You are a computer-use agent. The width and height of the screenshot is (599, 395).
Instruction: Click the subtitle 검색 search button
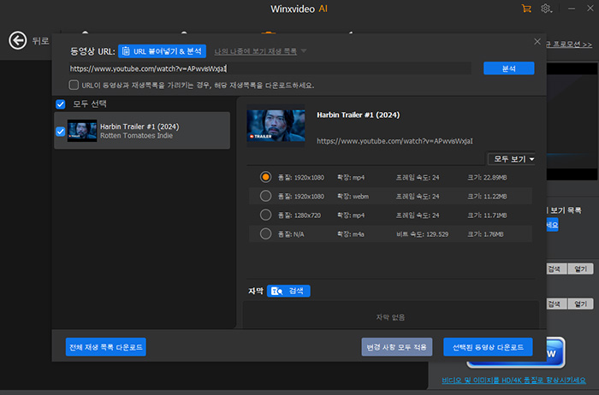click(x=288, y=291)
